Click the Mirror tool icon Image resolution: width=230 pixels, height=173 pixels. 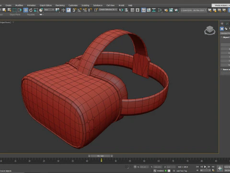tap(121, 10)
